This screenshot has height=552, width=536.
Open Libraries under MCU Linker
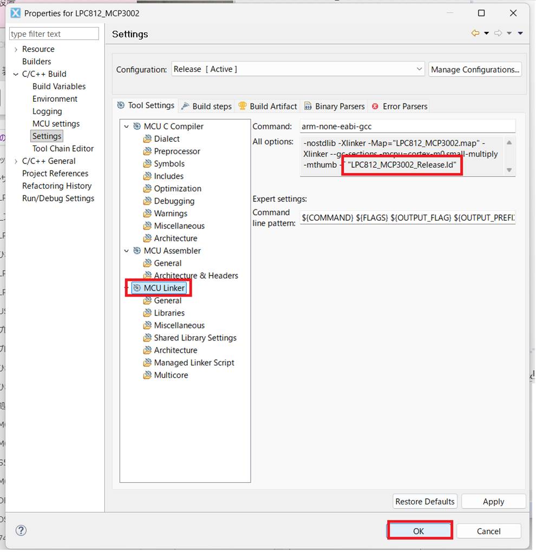[169, 313]
